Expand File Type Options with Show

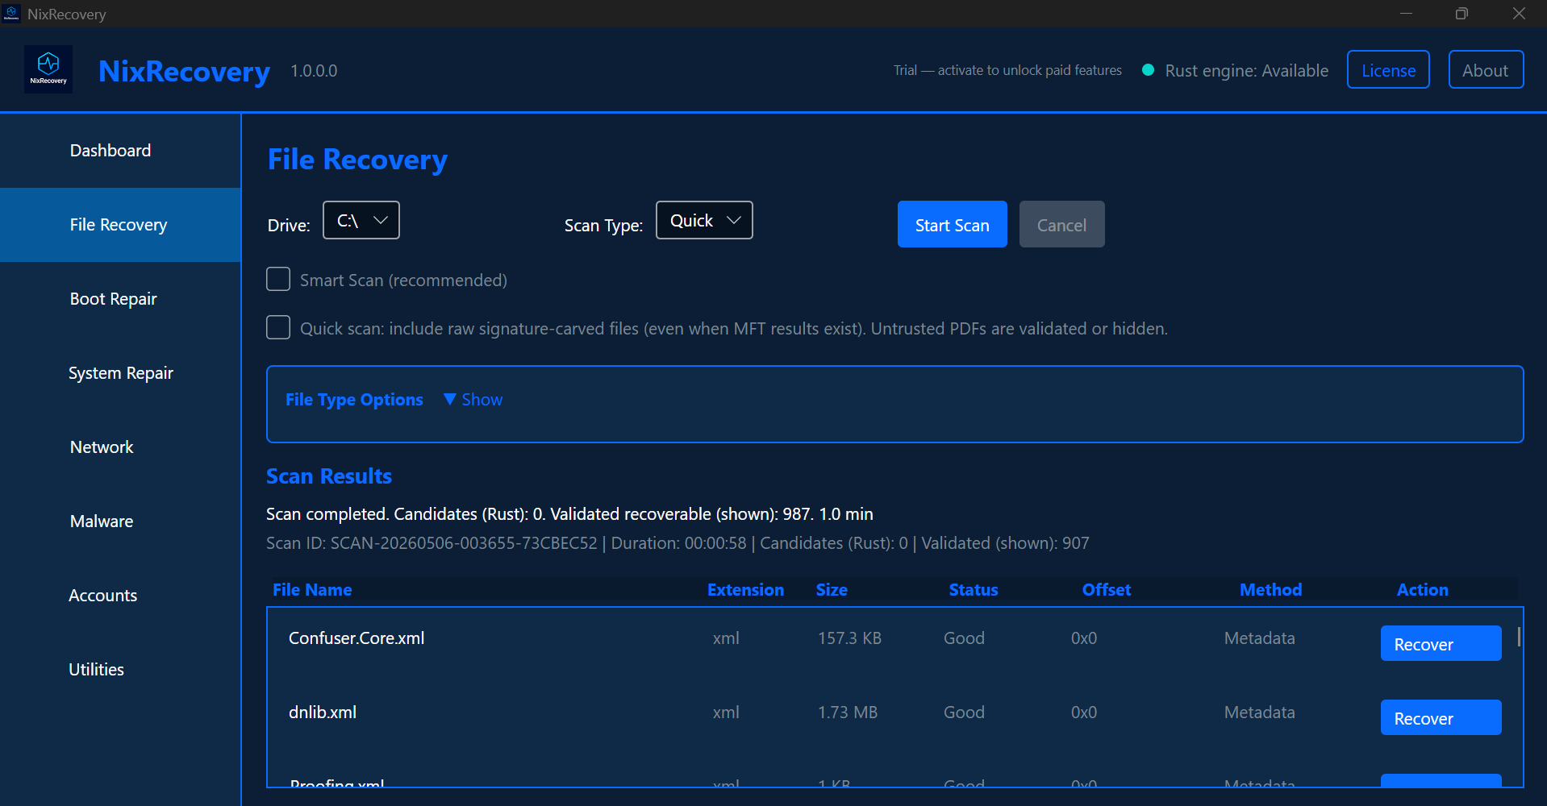tap(473, 400)
